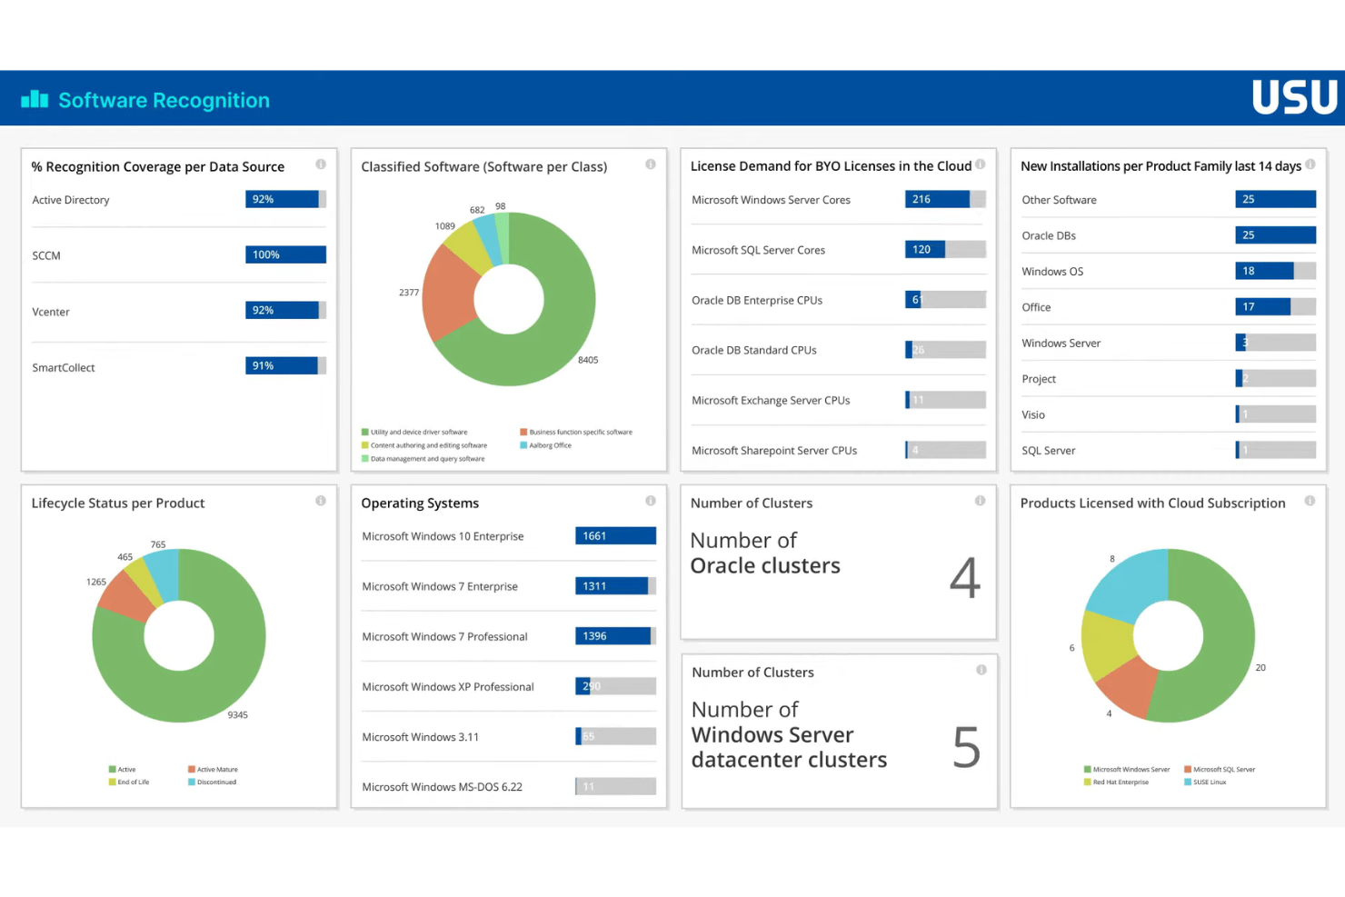
Task: Click the Microsoft SQL Server legend swatch
Action: click(x=1188, y=770)
